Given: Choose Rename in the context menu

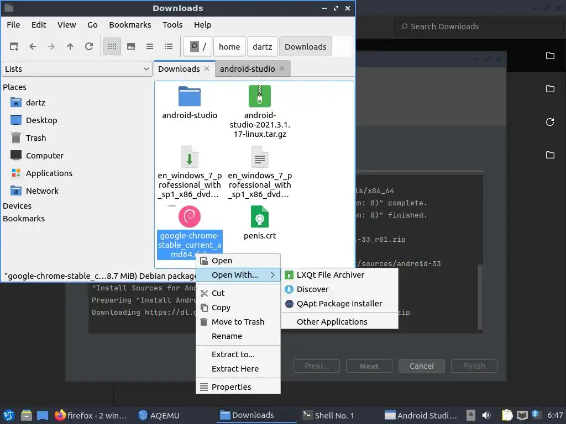Looking at the screenshot, I should tap(238, 336).
